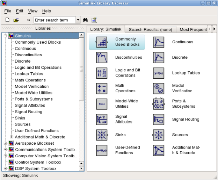218x180 pixels.
Task: Open the Commonly Used Blocks library icon
Action: (102, 42)
